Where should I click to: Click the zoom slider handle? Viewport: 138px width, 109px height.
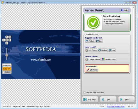(x=7, y=55)
